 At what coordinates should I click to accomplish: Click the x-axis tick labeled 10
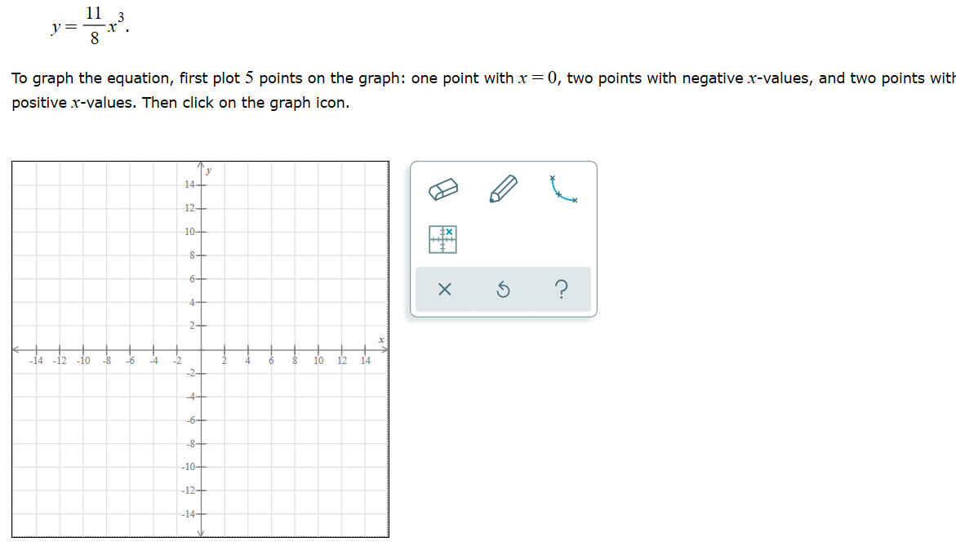click(318, 359)
